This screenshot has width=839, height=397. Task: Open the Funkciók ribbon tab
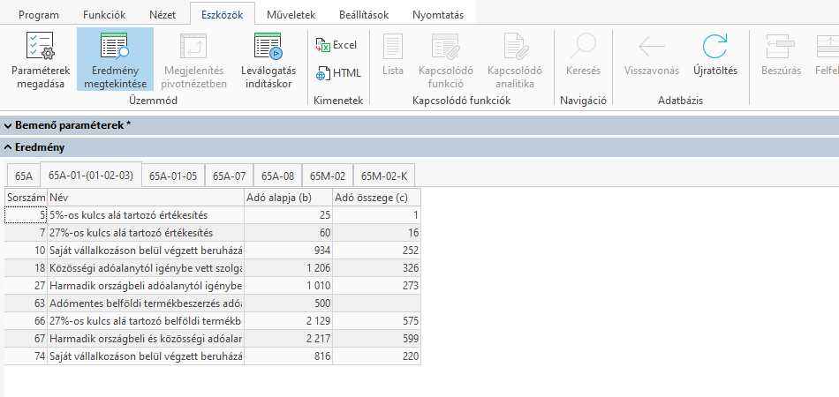(105, 15)
